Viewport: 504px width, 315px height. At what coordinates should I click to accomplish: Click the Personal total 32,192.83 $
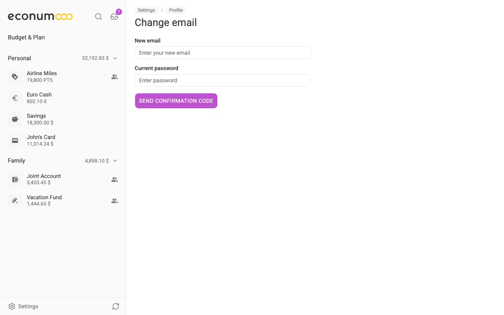click(x=95, y=58)
